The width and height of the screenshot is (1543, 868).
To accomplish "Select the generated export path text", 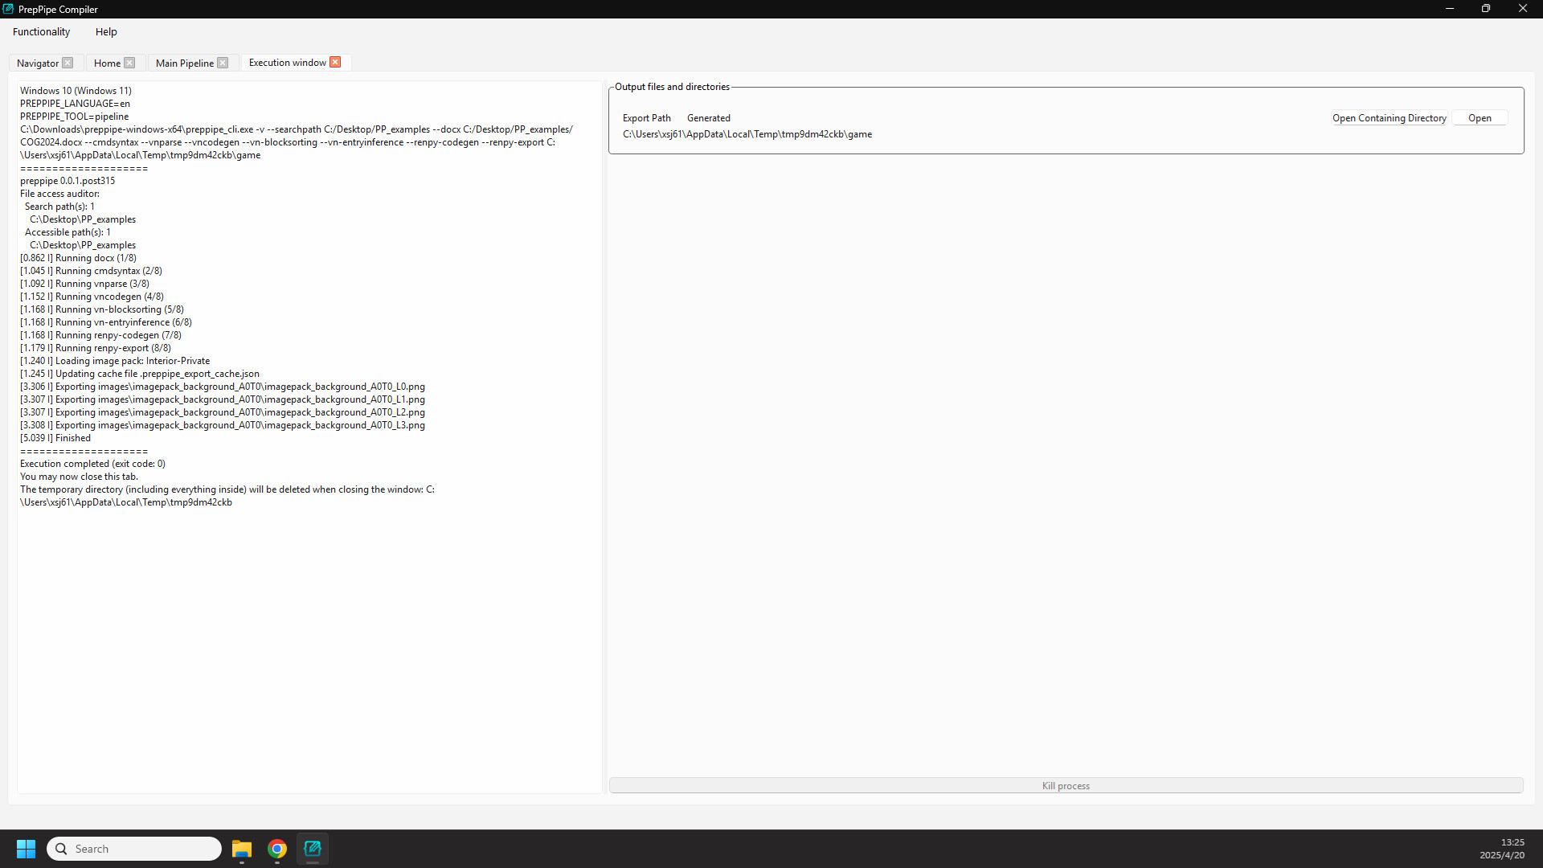I will (x=747, y=133).
